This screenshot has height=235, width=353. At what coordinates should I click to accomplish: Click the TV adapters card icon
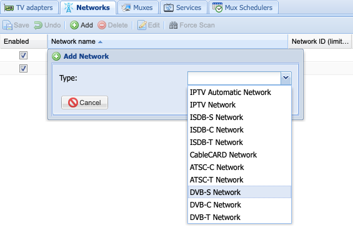[9, 8]
